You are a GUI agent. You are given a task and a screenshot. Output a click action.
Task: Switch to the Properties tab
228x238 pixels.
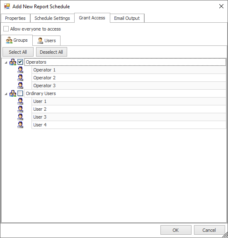[x=15, y=18]
